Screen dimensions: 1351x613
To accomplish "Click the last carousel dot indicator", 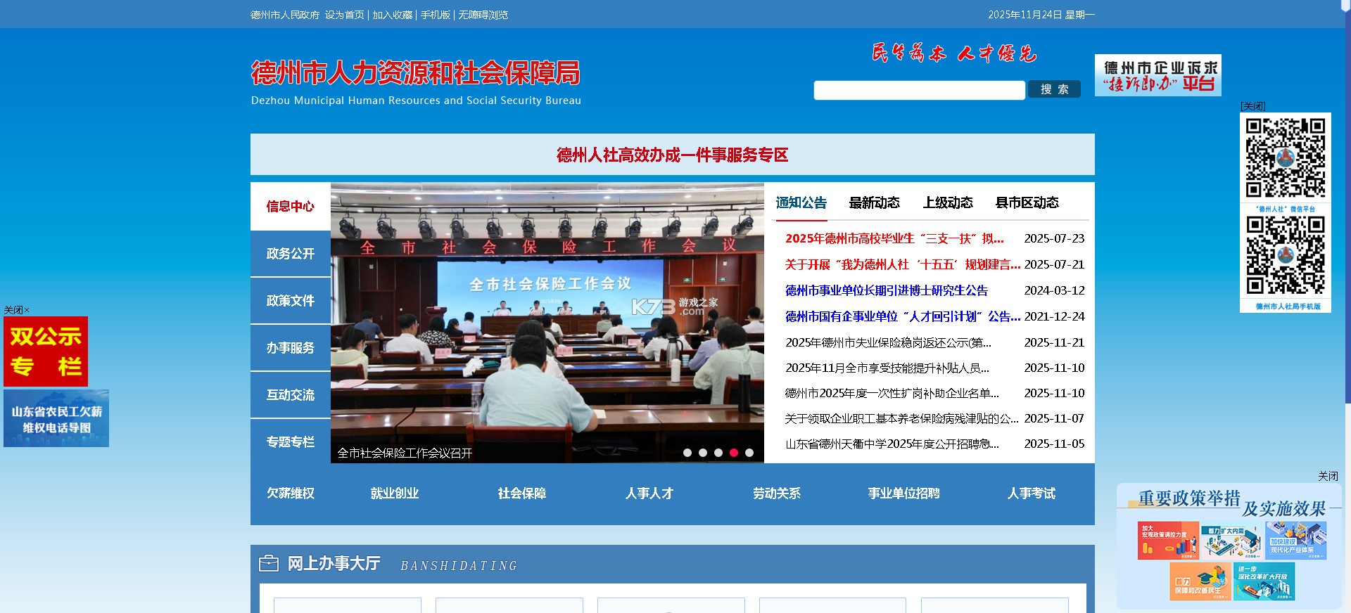I will (x=749, y=453).
